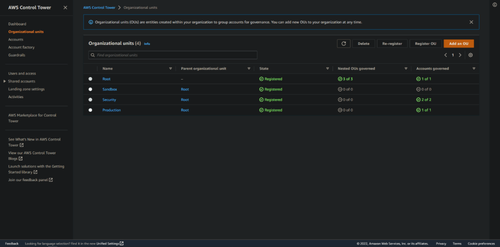
Task: Click the search magnifier icon
Action: (93, 55)
